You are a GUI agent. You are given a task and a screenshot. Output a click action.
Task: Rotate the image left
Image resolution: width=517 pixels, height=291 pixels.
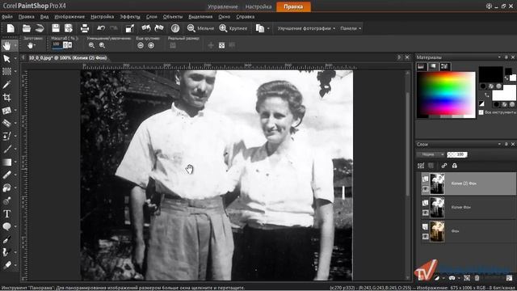pos(146,28)
